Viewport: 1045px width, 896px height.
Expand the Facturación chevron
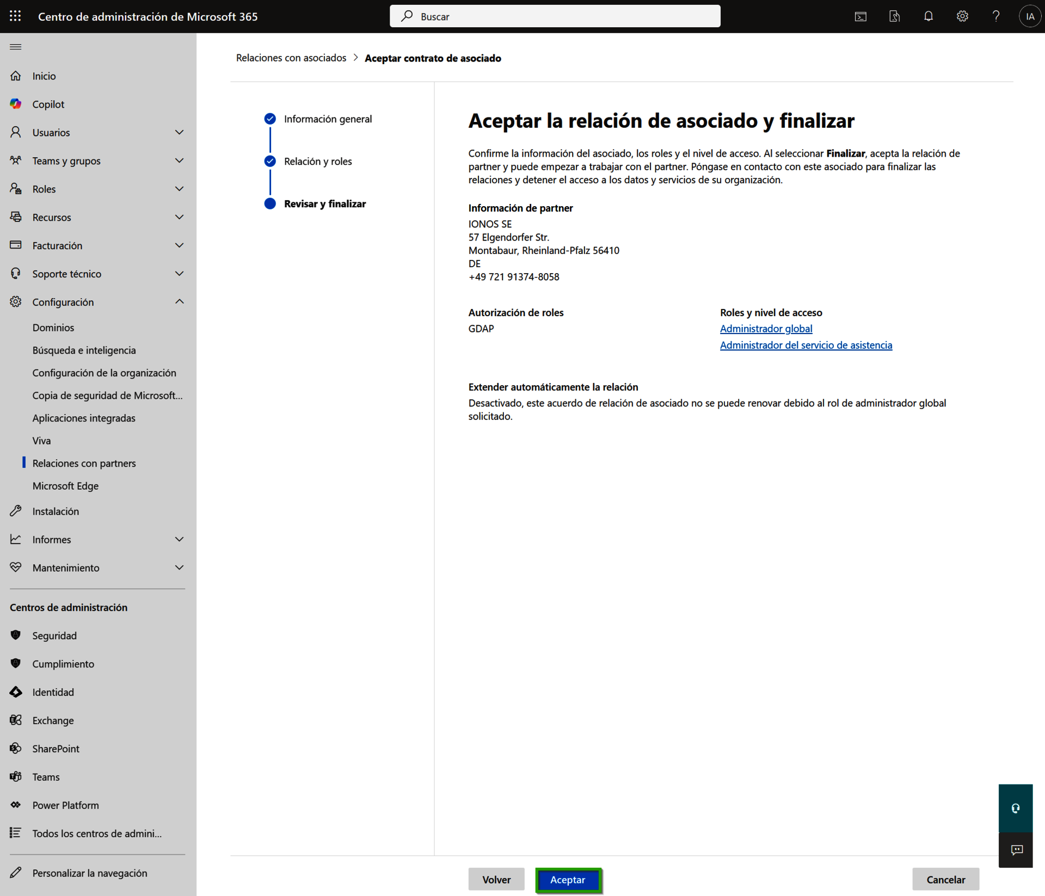tap(179, 245)
